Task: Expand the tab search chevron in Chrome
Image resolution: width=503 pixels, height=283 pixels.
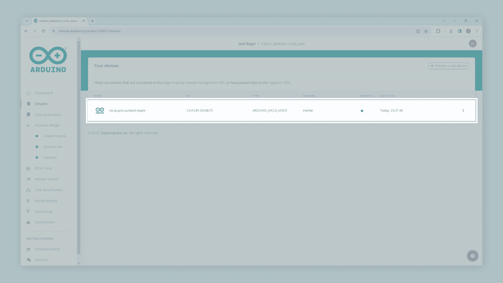Action: coord(27,21)
